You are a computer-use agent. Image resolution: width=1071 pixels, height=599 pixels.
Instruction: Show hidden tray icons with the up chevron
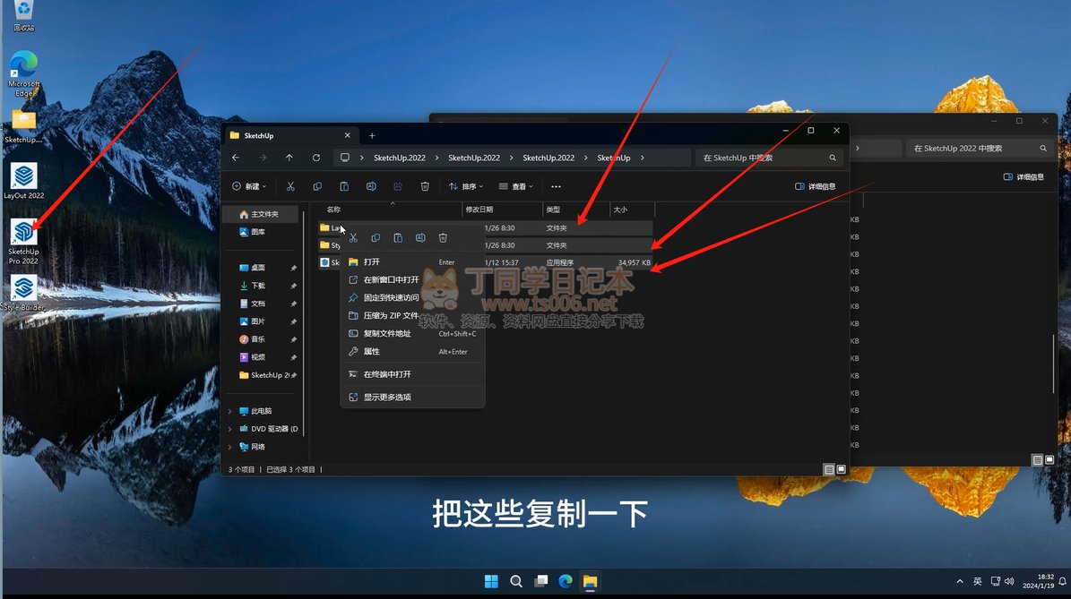[960, 581]
